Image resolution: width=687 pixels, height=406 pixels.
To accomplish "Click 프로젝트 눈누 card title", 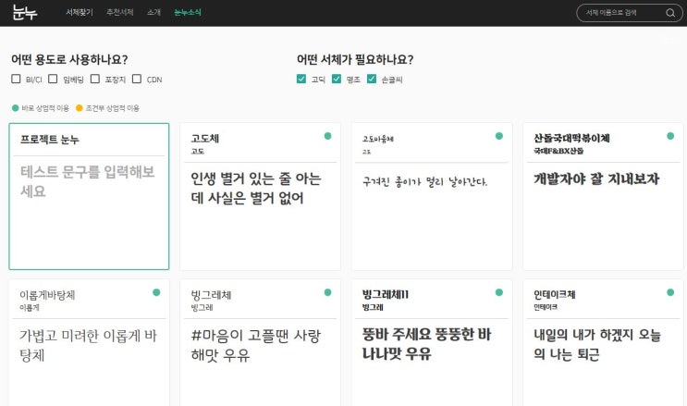I will tap(50, 140).
